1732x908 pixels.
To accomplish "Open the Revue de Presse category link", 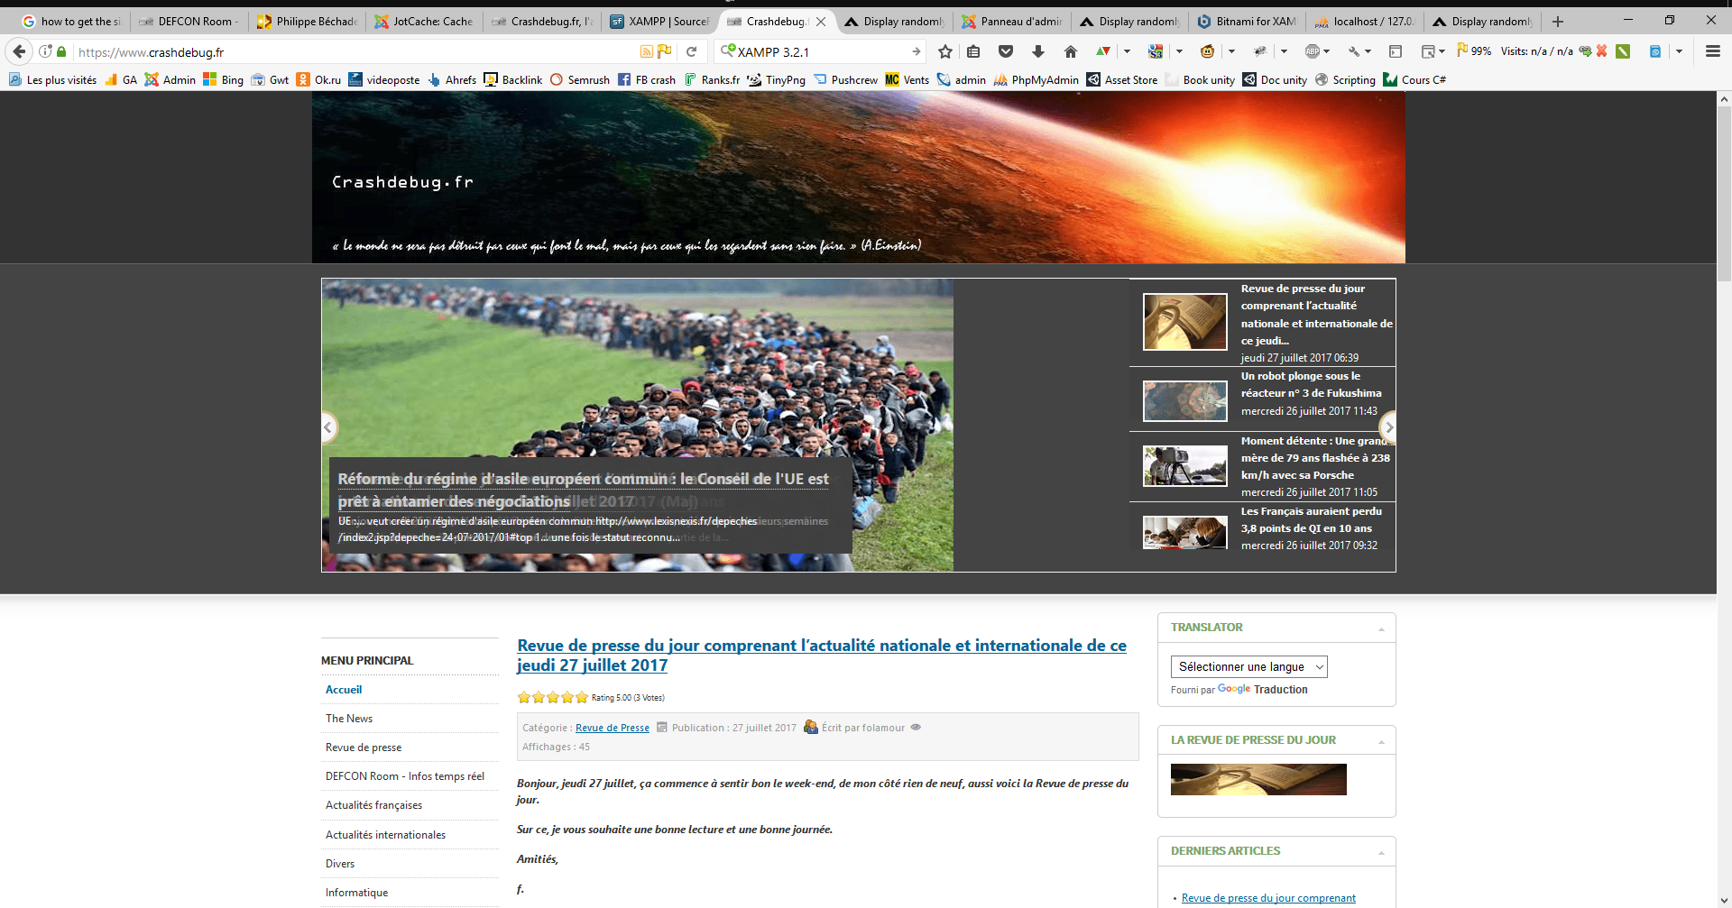I will [x=612, y=728].
